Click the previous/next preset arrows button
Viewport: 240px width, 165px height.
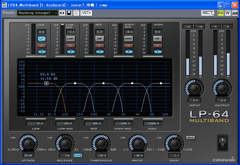click(x=62, y=13)
